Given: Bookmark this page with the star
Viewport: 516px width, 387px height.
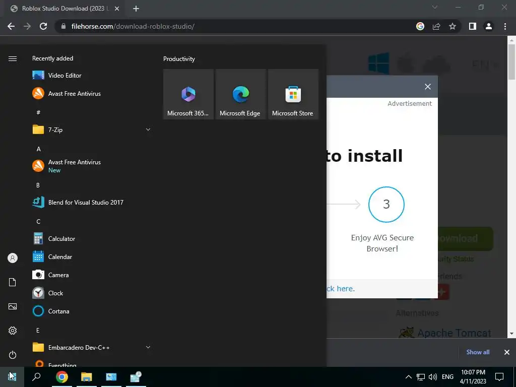Looking at the screenshot, I should coord(453,26).
